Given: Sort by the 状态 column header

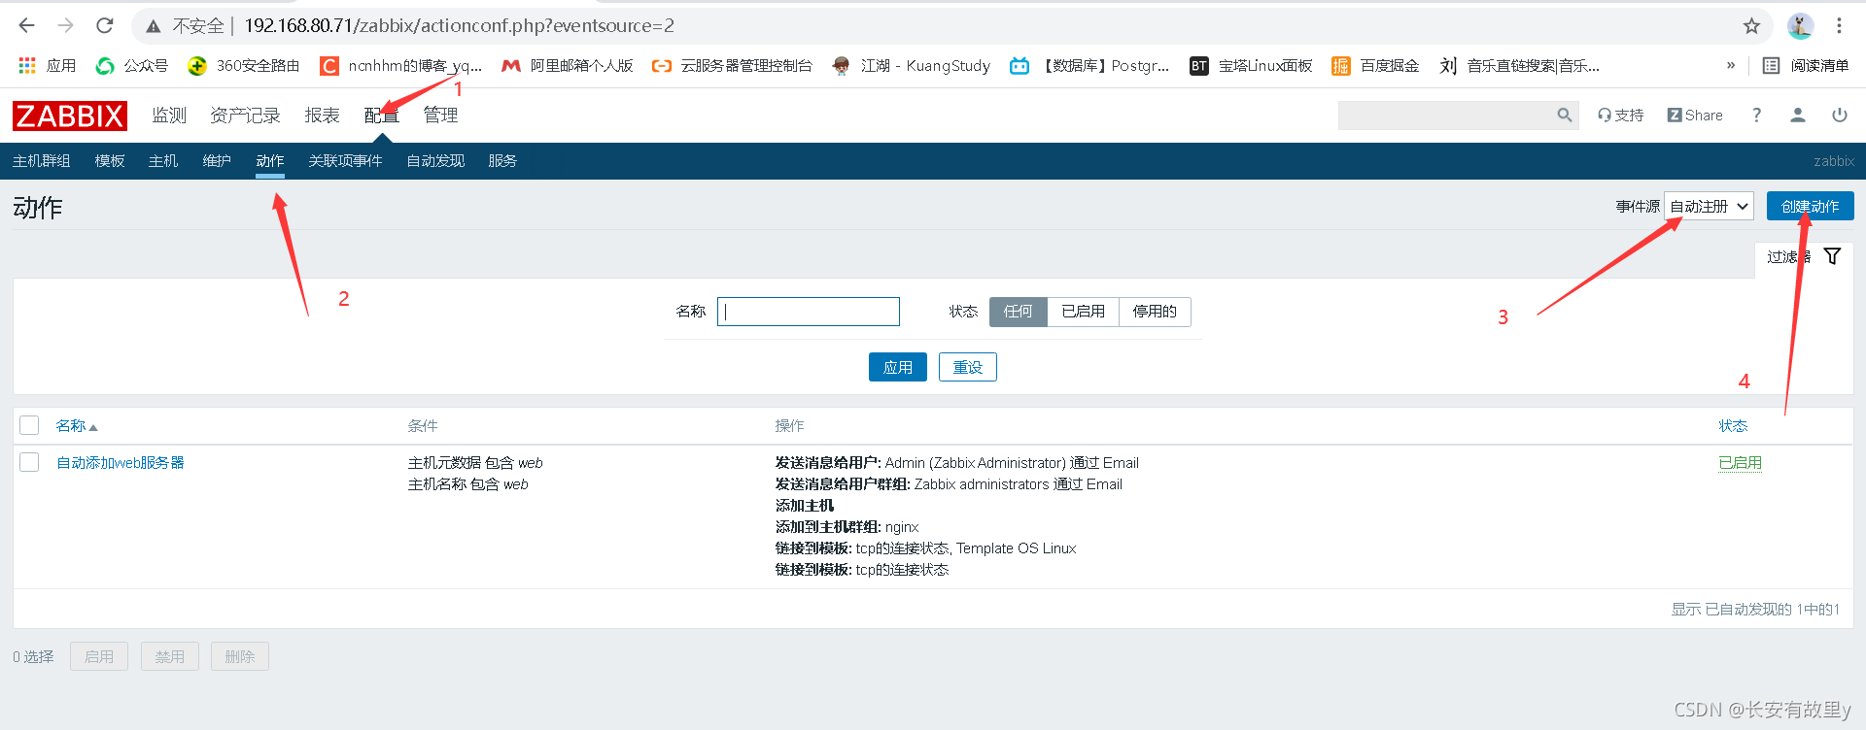Looking at the screenshot, I should coord(1733,425).
